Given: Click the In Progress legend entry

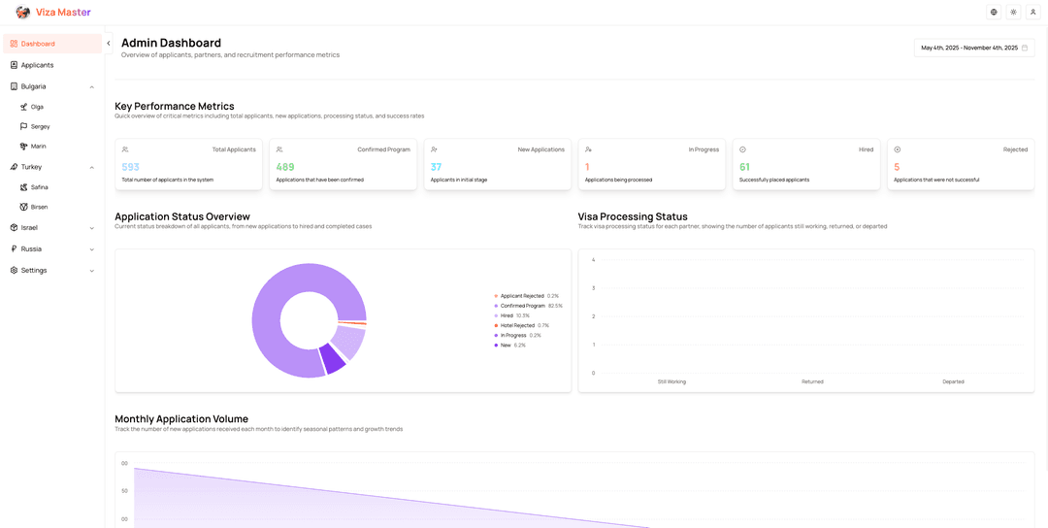Looking at the screenshot, I should 517,335.
